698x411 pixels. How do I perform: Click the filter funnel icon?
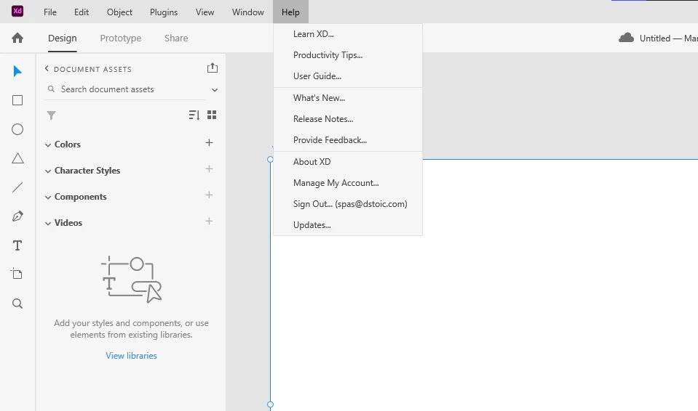pos(51,115)
